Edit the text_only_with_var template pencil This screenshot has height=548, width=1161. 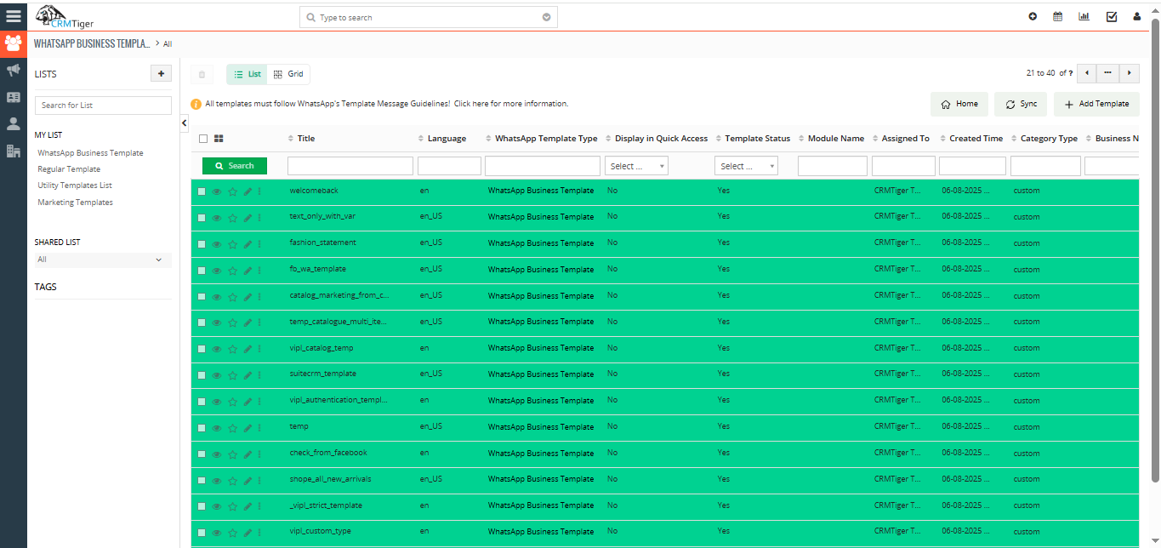(x=248, y=218)
